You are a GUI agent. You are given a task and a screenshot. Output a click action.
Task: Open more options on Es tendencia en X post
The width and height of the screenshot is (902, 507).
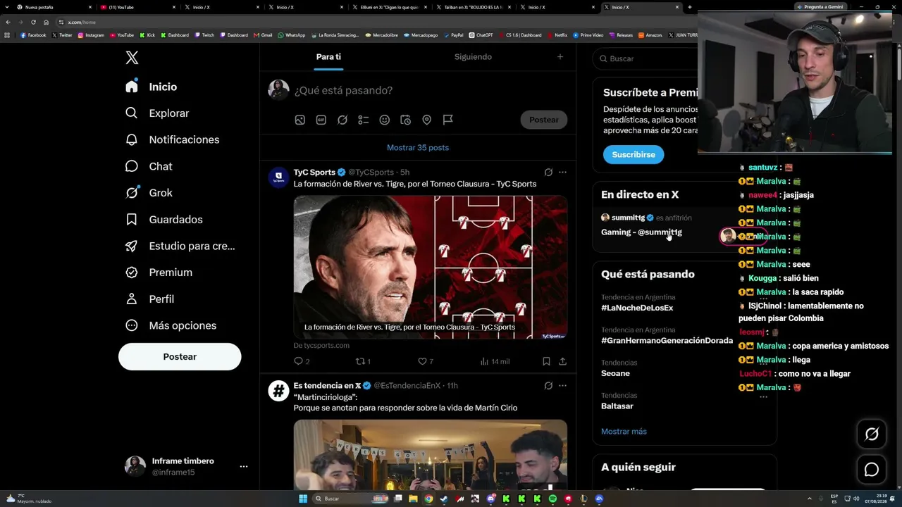pyautogui.click(x=562, y=386)
